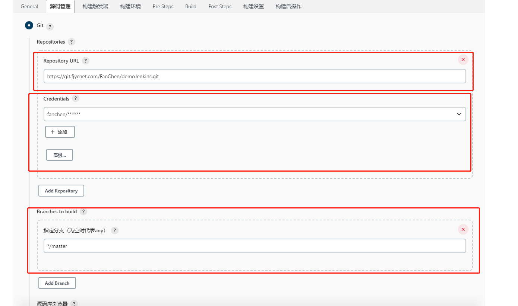Switch to the General tab

[29, 6]
